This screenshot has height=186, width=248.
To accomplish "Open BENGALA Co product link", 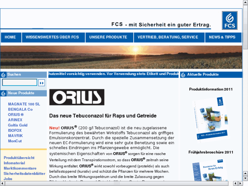I will tap(20, 110).
